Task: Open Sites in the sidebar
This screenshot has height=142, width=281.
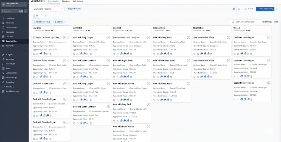Action: click(x=7, y=69)
